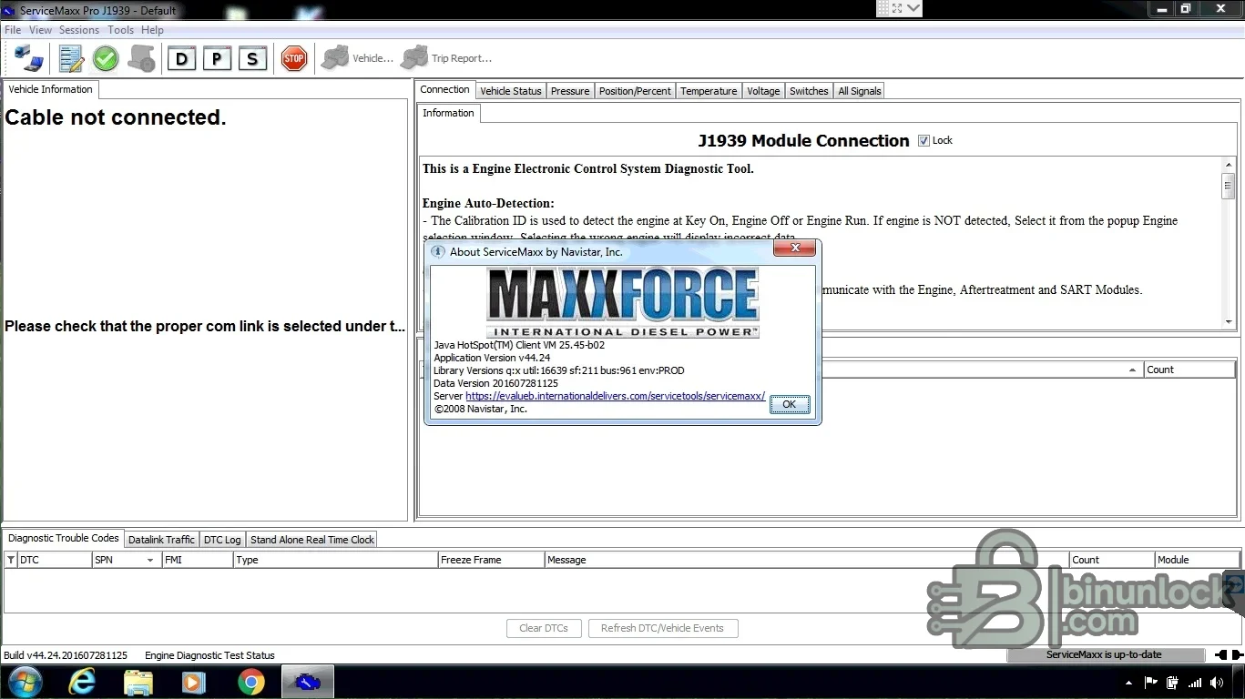Switch to Voltage tab
This screenshot has width=1245, height=699.
(x=763, y=91)
